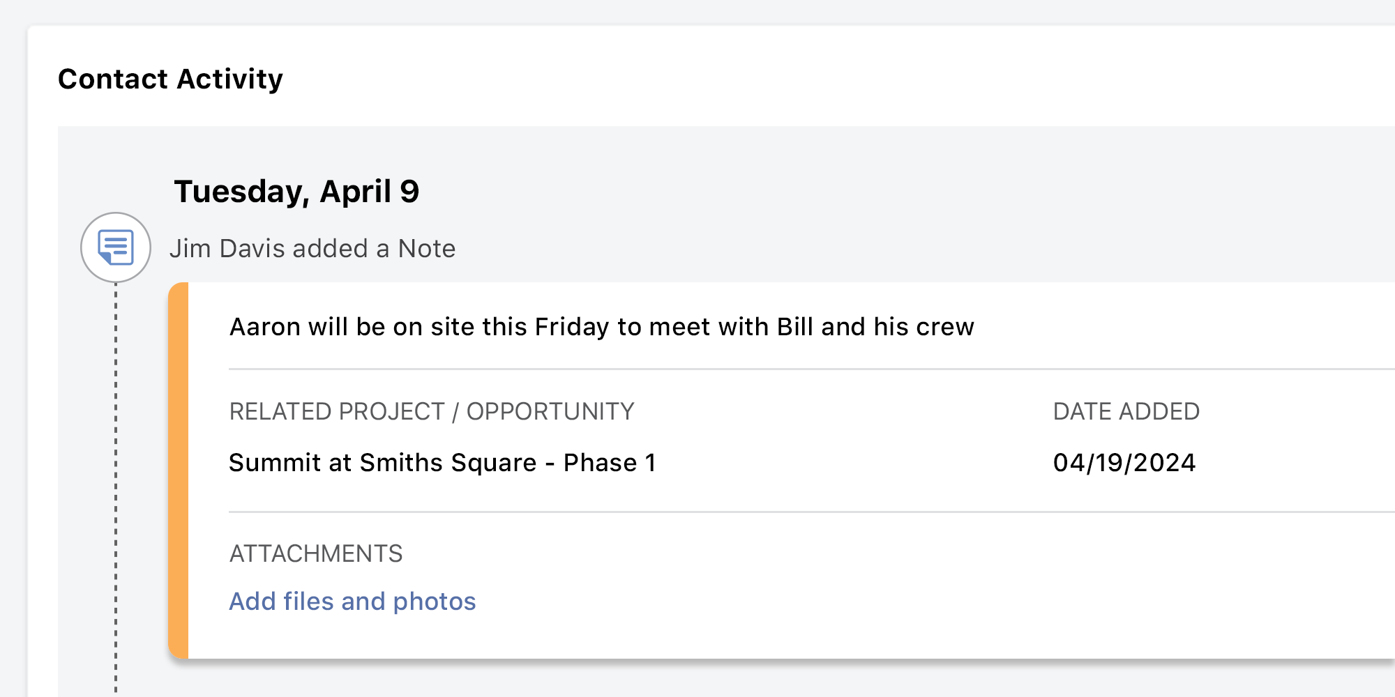This screenshot has height=697, width=1395.
Task: Select the RELATED PROJECT / OPPORTUNITY header
Action: 432,411
